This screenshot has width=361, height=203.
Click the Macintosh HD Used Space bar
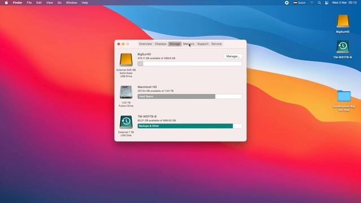point(190,96)
